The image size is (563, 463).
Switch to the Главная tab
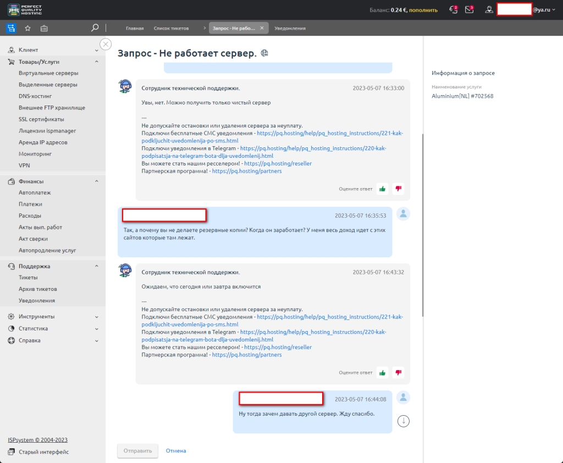click(x=135, y=29)
